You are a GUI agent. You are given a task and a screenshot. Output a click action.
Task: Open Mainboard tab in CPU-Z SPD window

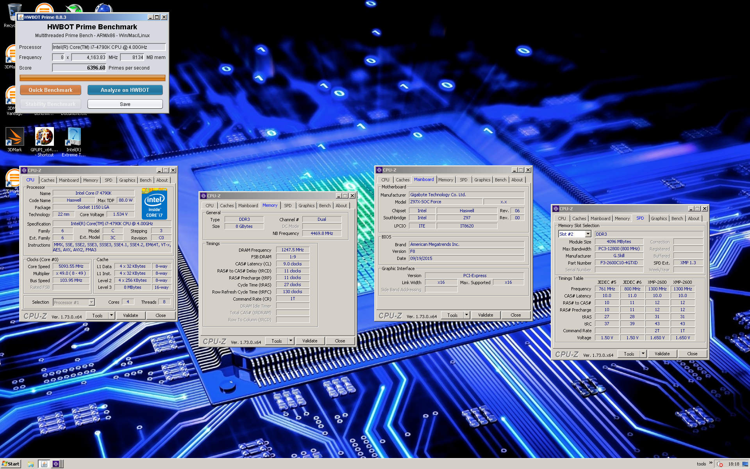600,218
